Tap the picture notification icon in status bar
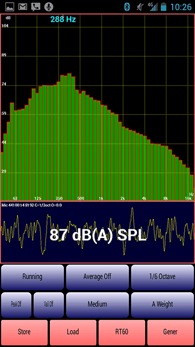195x347 pixels. point(10,7)
